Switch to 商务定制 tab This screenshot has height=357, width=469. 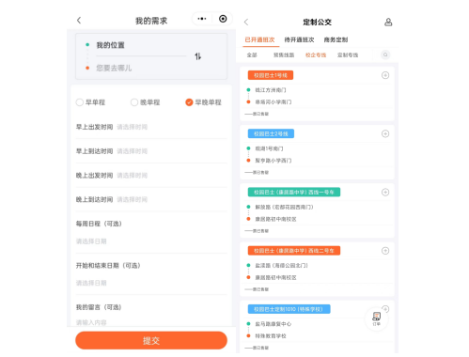pyautogui.click(x=336, y=39)
